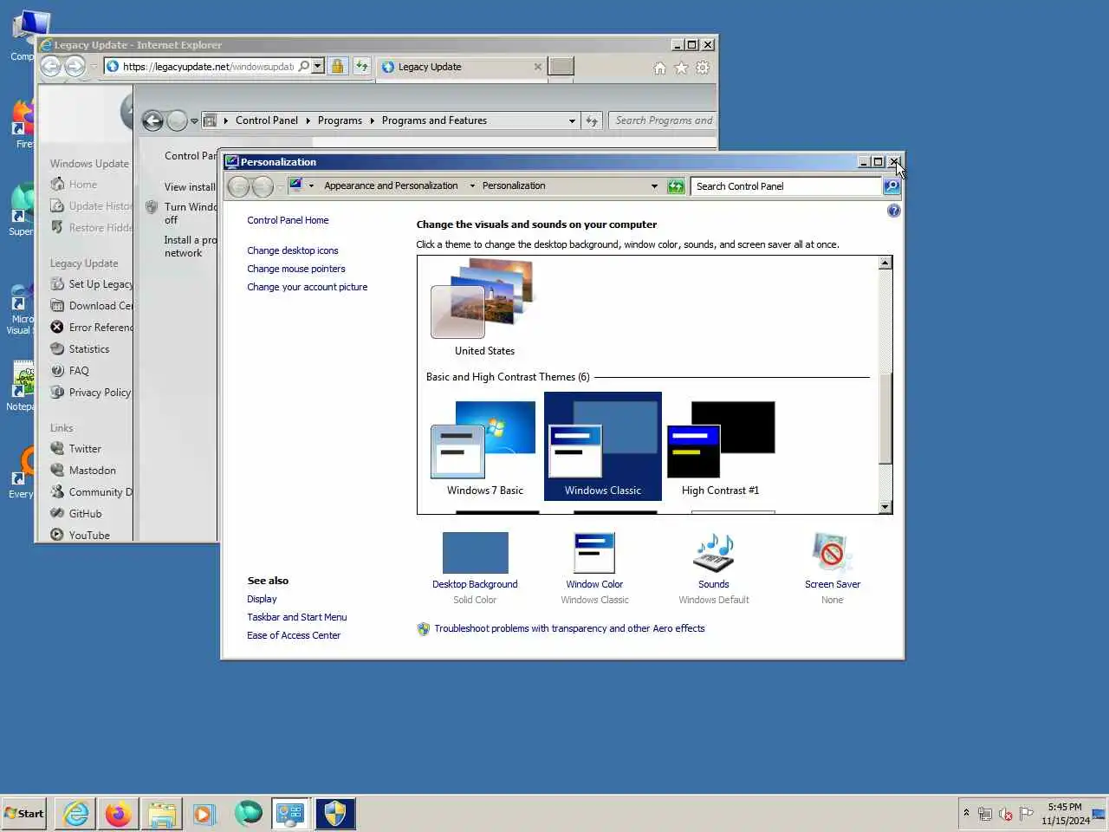Click Change mouse pointers link
This screenshot has height=832, width=1109.
(296, 269)
